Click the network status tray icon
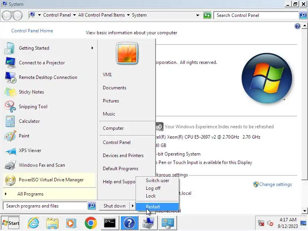Screen dimensions: 308x231 tap(261, 223)
